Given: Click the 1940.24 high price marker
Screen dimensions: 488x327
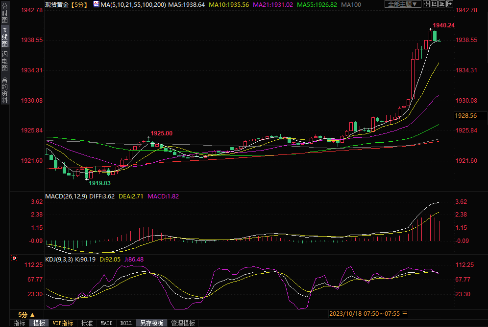Looking at the screenshot, I should [444, 25].
